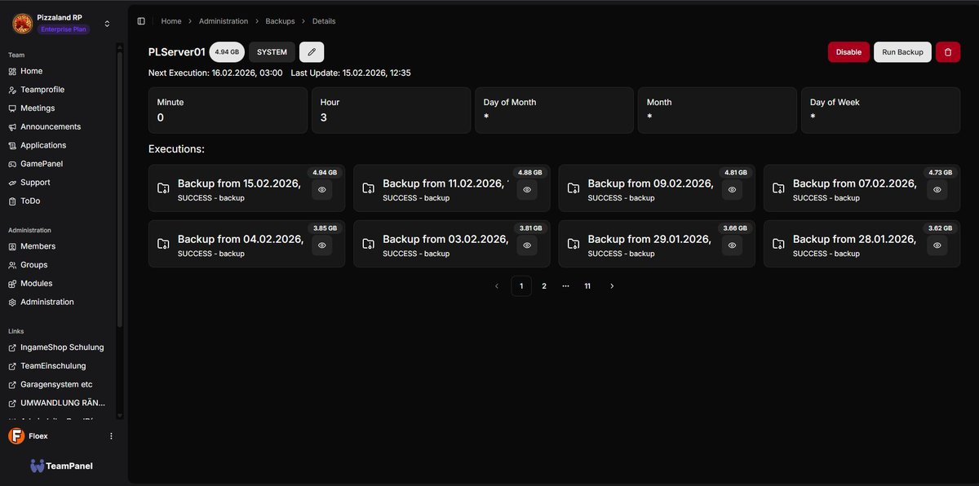Edit the PLServer01 backup name with the pencil

click(x=311, y=51)
